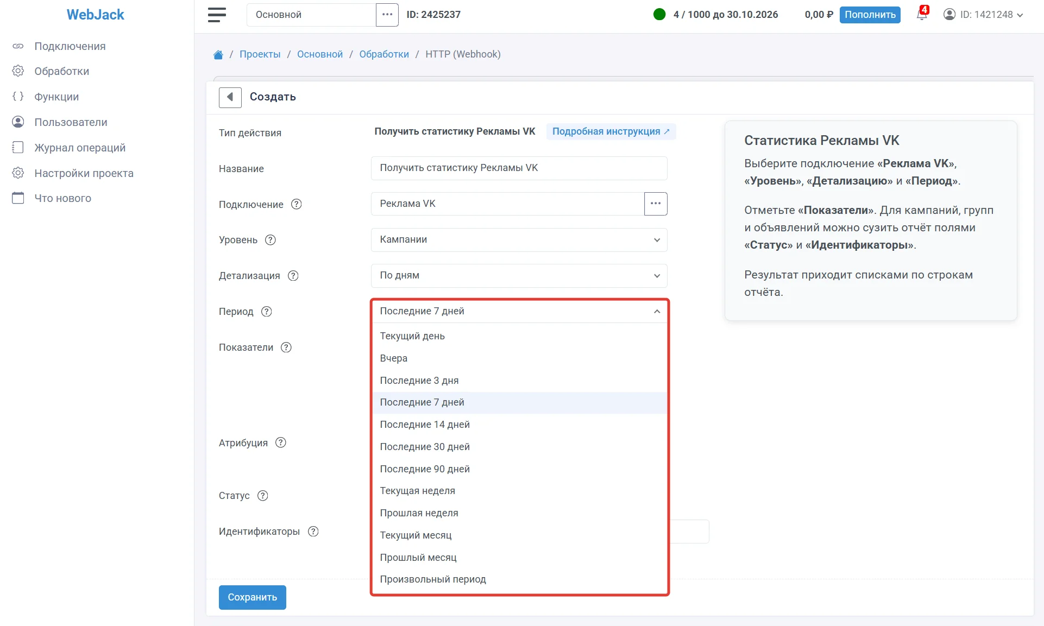The image size is (1044, 626).
Task: Click the back arrow beside Создать
Action: [x=230, y=97]
